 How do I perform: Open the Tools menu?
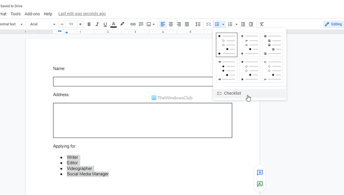[16, 14]
